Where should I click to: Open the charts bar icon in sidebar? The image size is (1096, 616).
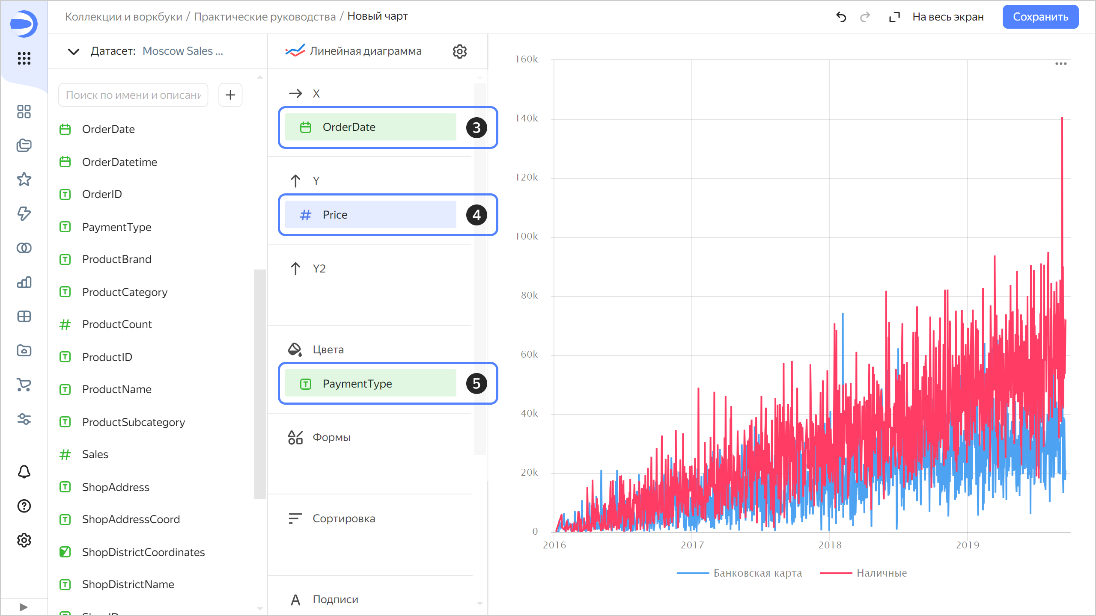tap(24, 282)
